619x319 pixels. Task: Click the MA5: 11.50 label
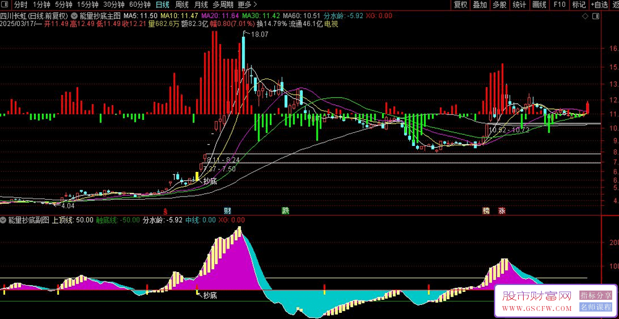point(141,16)
